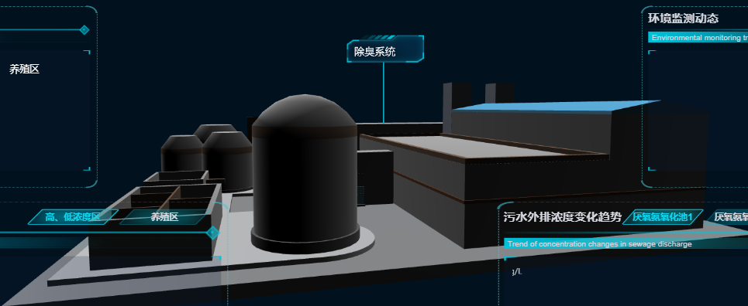
Task: Click the 污水外排浓度变化趋势 heading
Action: (x=563, y=217)
